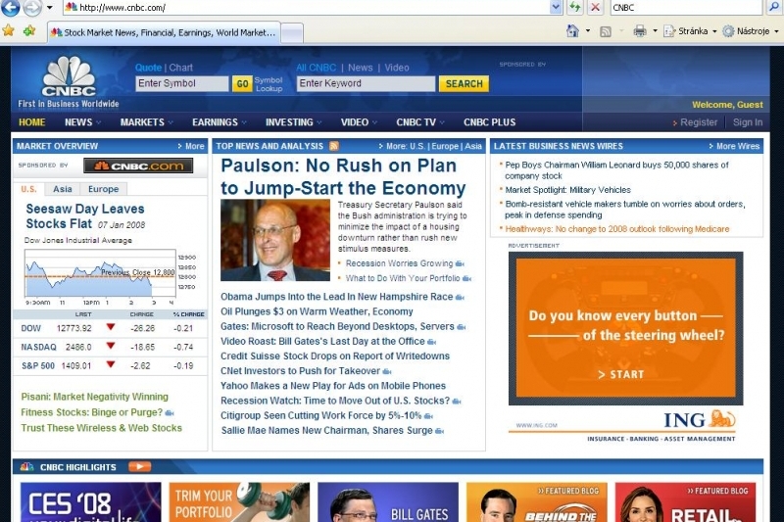
Task: Click the orange play button in CNBC Highlights
Action: [139, 466]
